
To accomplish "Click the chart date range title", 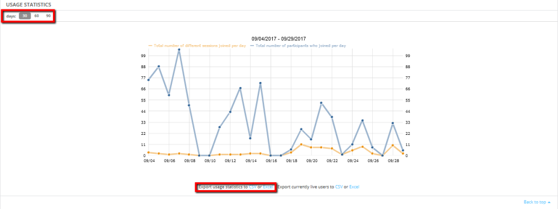I will (278, 38).
